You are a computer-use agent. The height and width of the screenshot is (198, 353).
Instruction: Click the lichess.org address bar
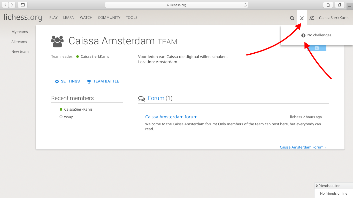[177, 5]
